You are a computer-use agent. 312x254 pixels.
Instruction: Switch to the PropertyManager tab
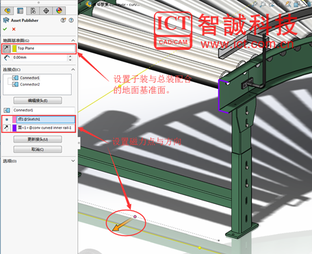pos(20,11)
